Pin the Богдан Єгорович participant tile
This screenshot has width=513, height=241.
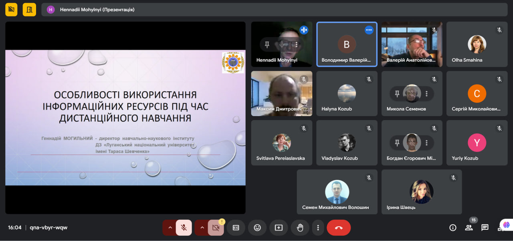click(397, 143)
